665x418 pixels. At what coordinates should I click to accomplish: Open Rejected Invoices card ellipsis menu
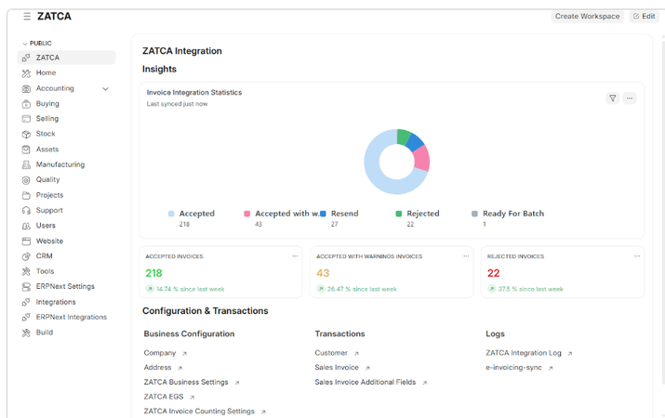[637, 255]
